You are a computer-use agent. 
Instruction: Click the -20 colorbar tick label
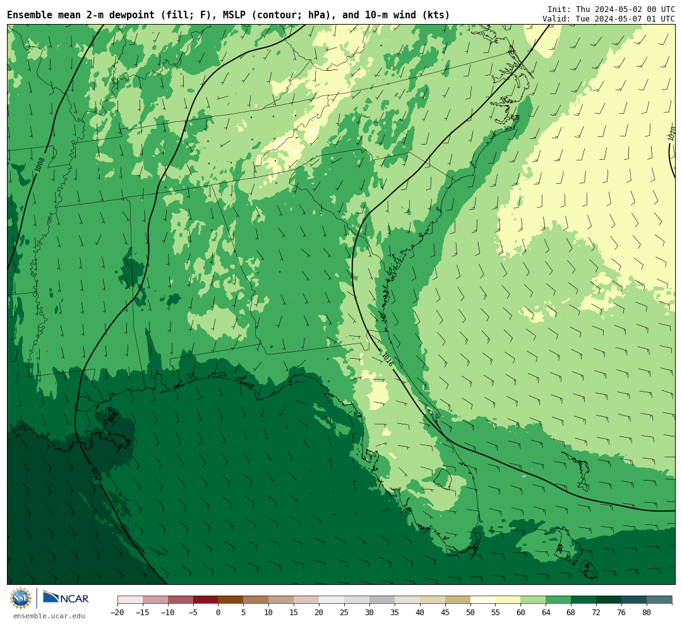pos(117,612)
